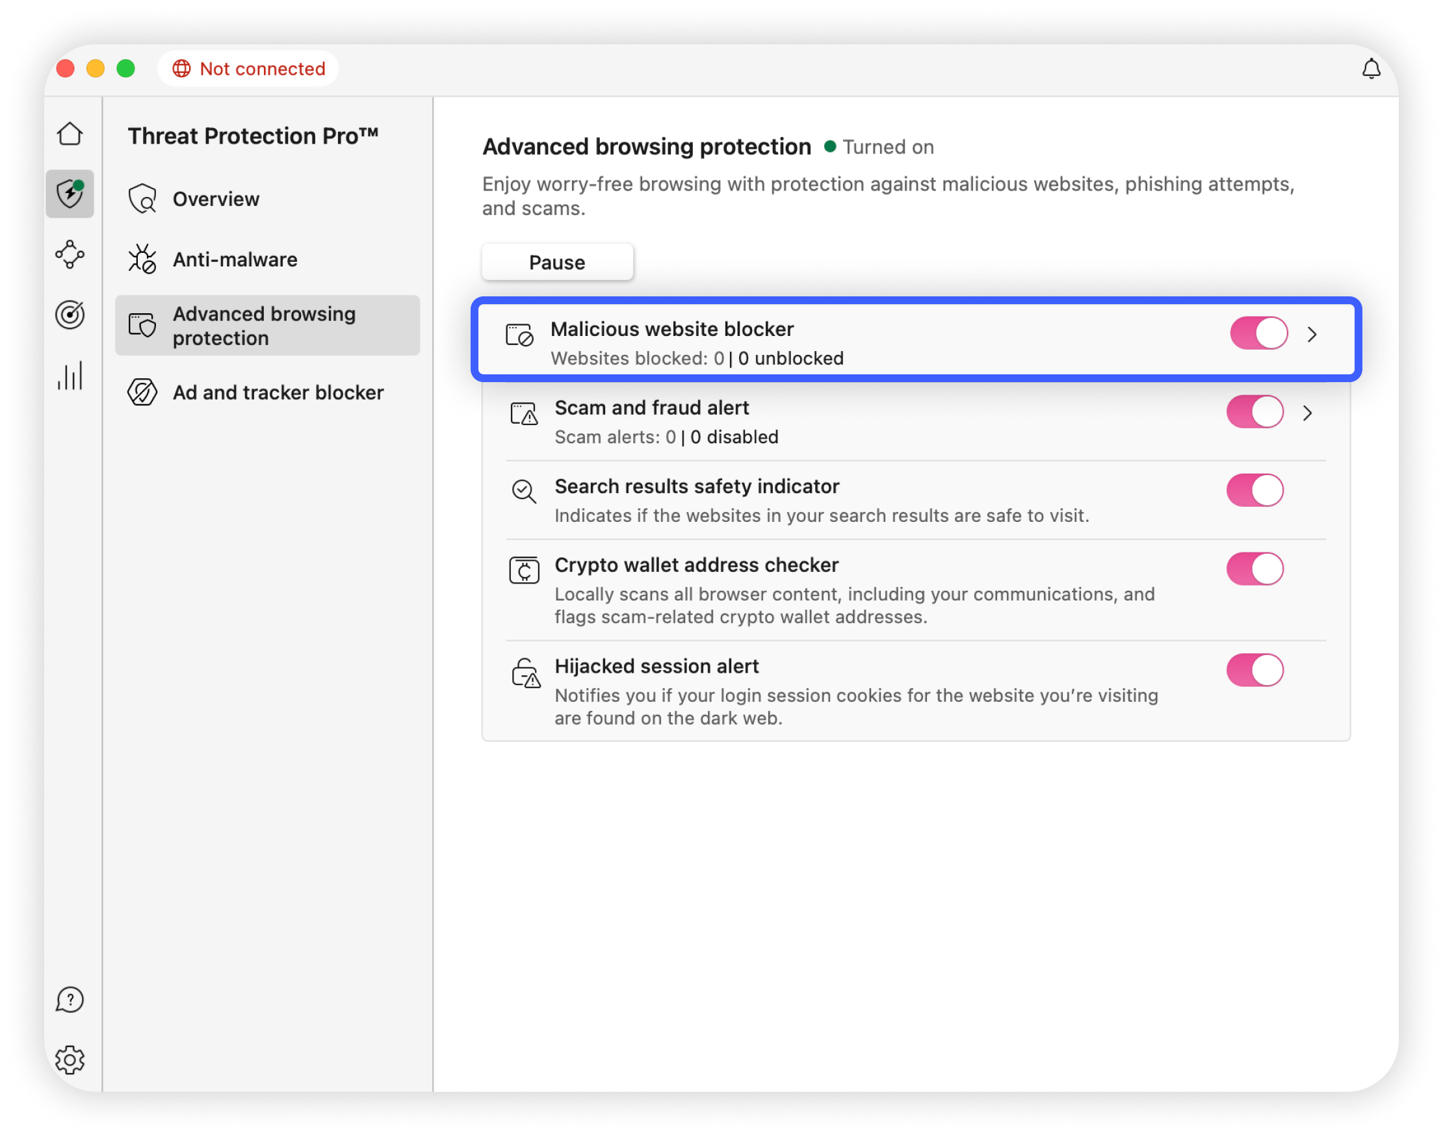Screen dimensions: 1443x1136
Task: Disable the Malicious website blocker toggle
Action: coord(1258,333)
